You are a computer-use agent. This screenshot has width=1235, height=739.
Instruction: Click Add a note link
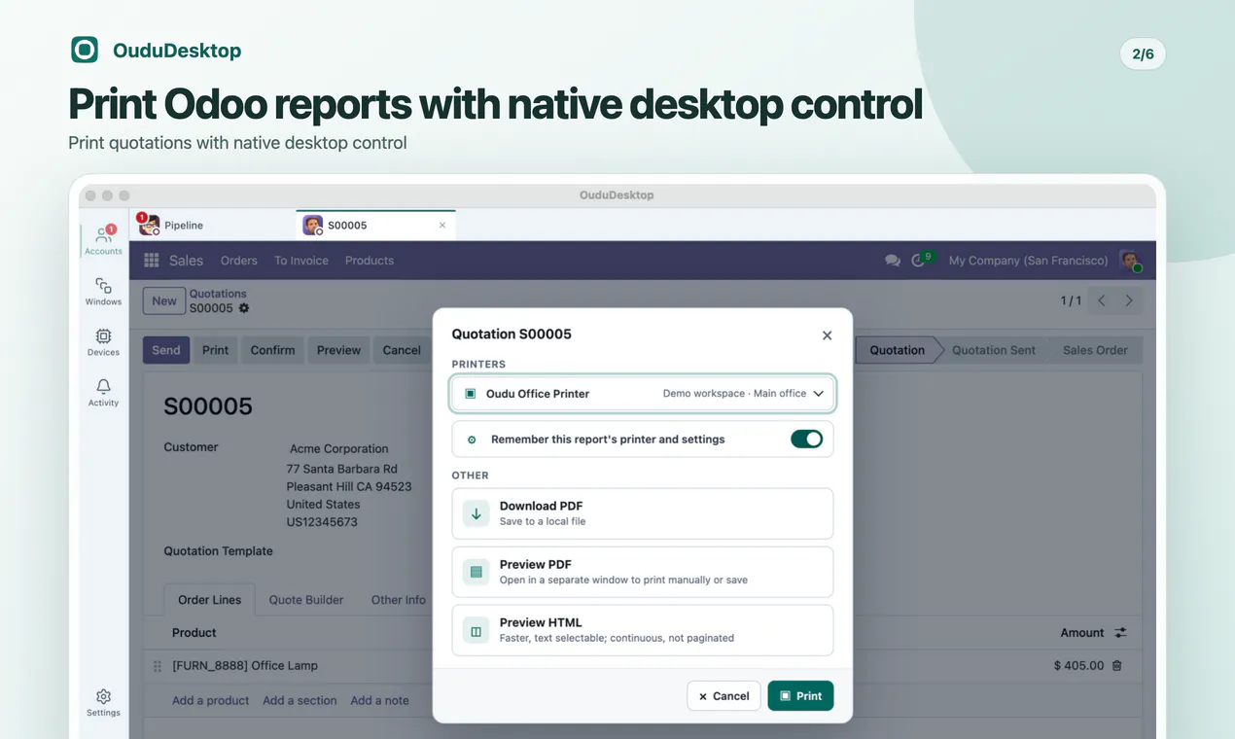[x=379, y=700]
